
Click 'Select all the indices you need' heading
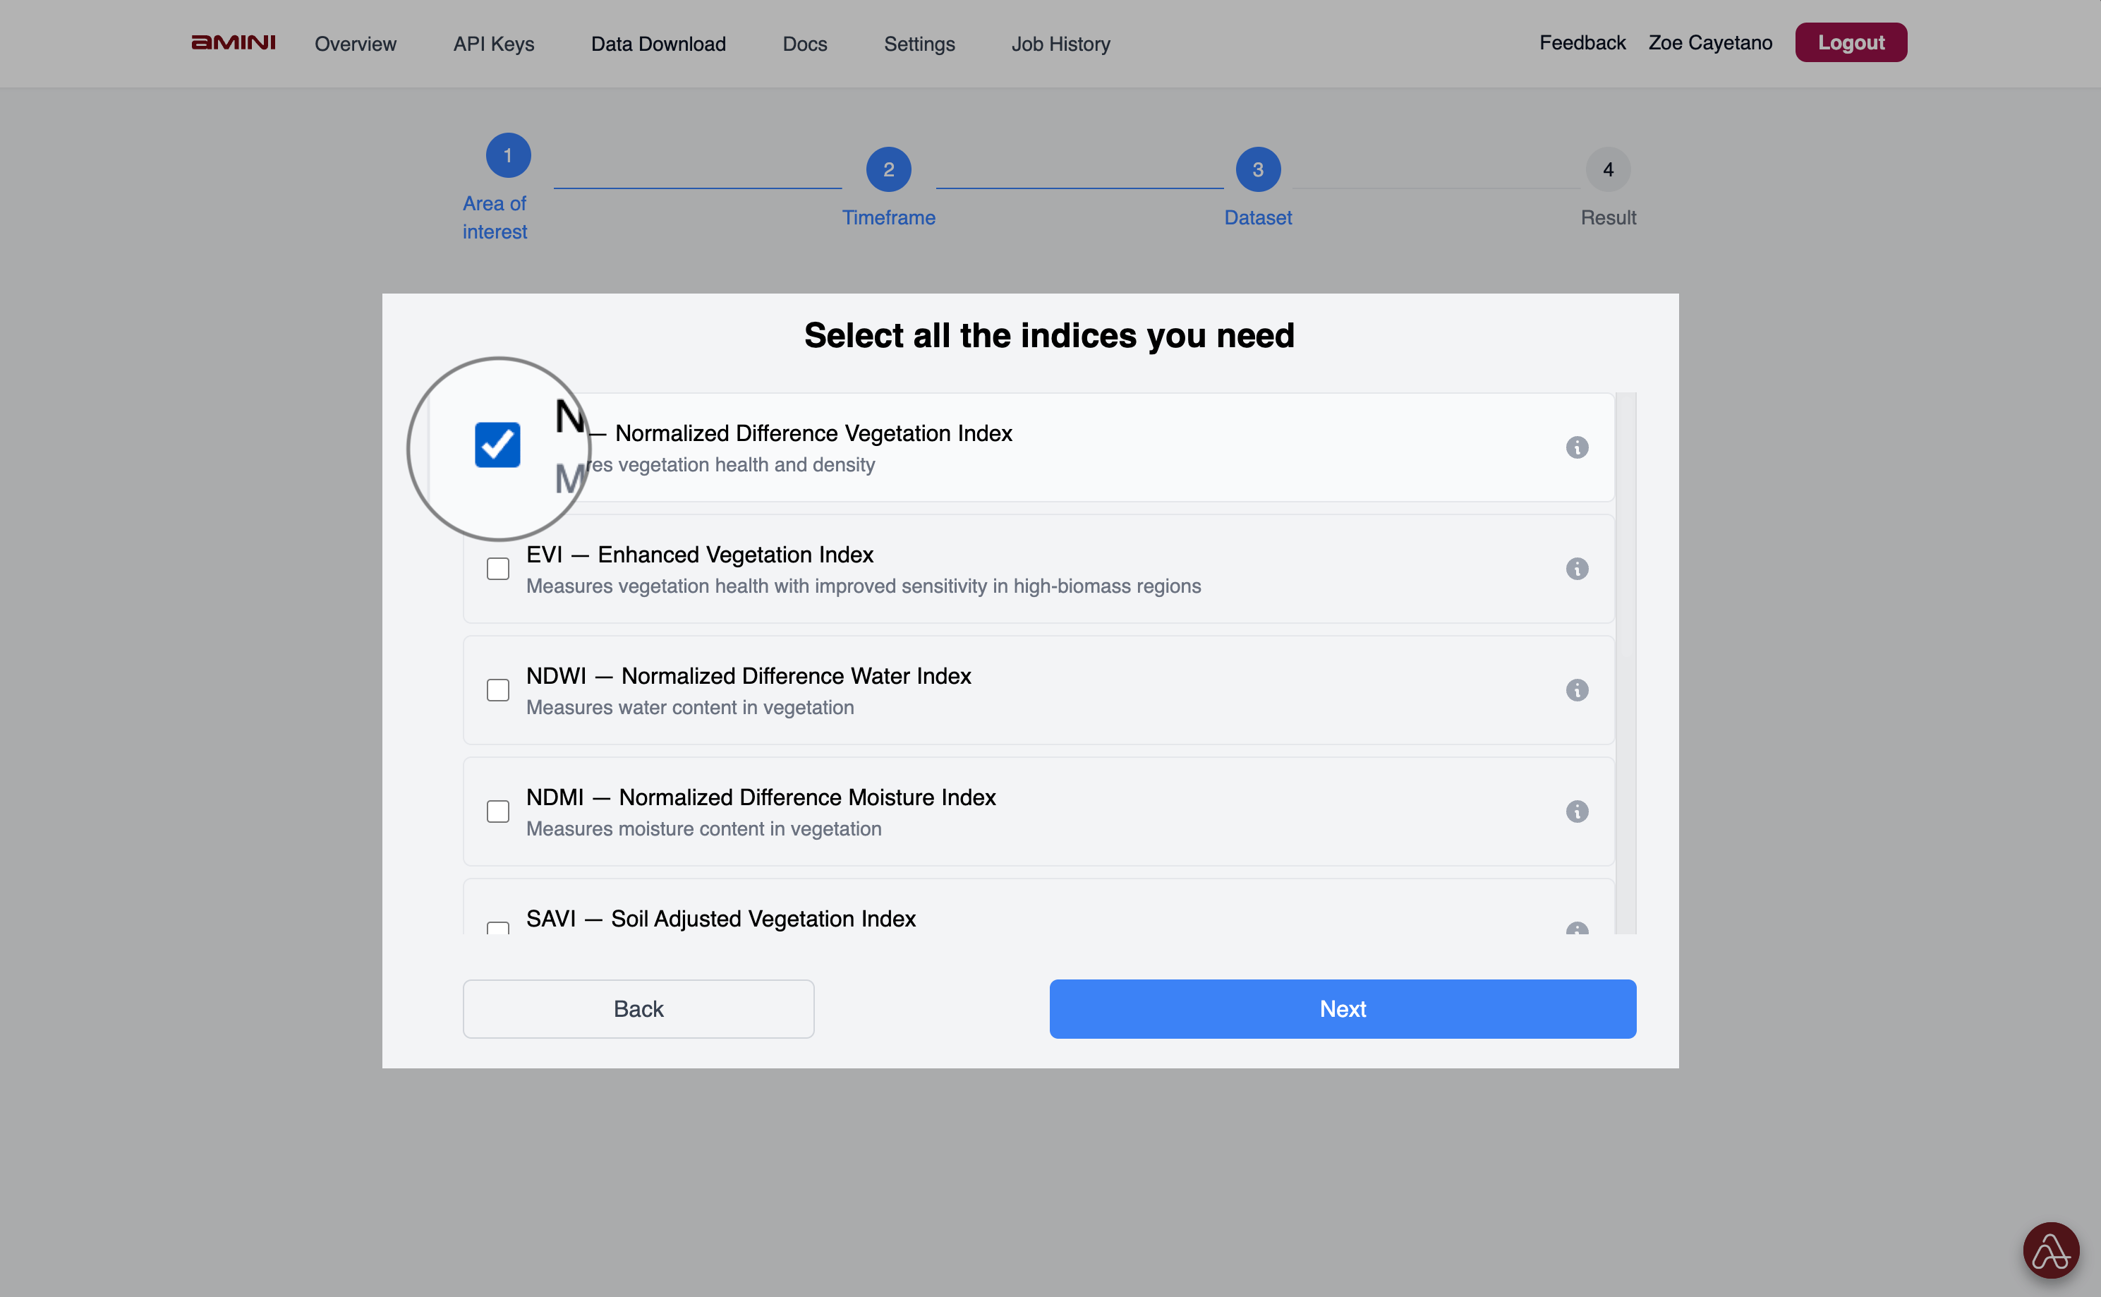click(x=1049, y=335)
